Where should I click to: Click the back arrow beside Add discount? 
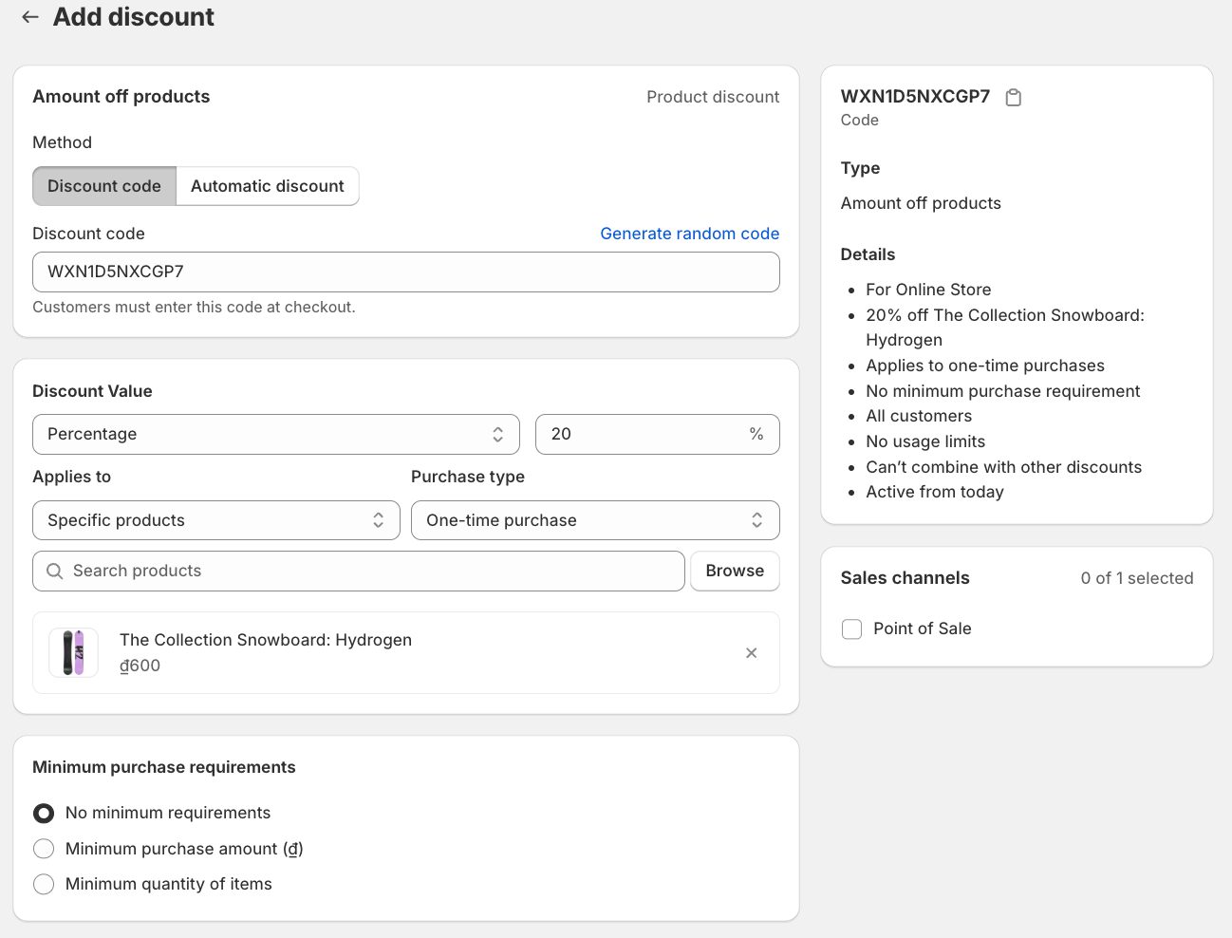(x=30, y=17)
